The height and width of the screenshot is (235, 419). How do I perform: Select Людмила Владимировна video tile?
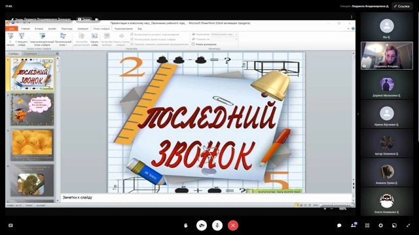[x=387, y=55]
